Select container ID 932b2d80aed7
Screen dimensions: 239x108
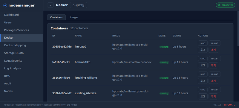point(62,93)
